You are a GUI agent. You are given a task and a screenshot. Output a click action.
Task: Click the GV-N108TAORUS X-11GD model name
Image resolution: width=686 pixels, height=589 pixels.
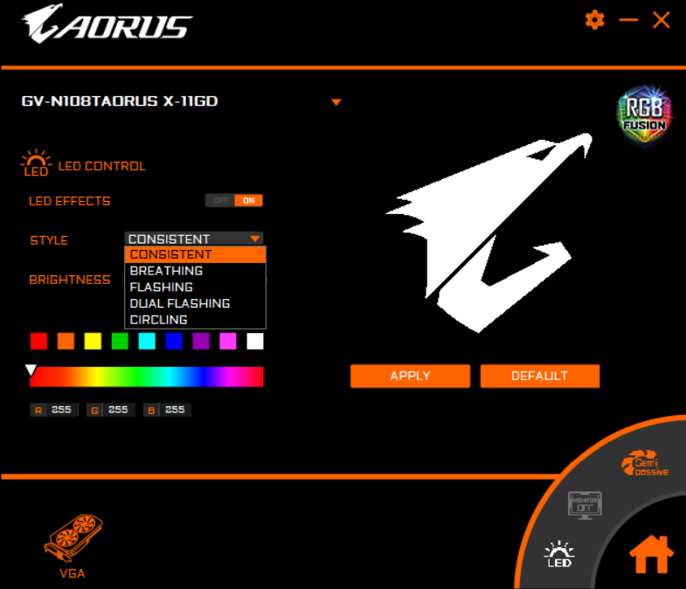(x=120, y=101)
